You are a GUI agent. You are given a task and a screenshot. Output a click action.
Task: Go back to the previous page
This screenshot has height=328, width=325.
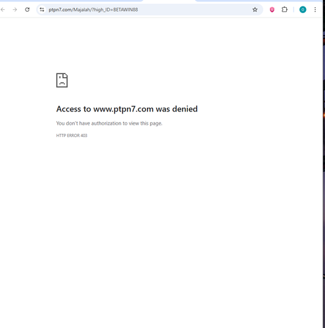point(3,10)
